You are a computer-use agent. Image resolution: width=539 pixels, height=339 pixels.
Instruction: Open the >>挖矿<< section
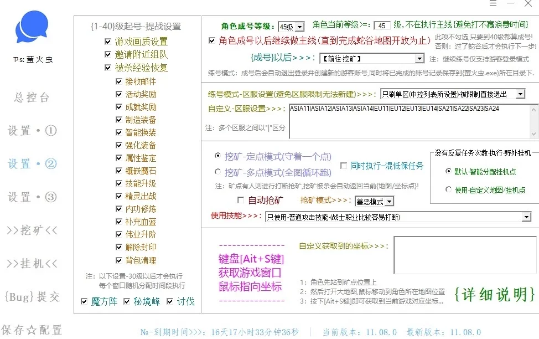pyautogui.click(x=32, y=230)
